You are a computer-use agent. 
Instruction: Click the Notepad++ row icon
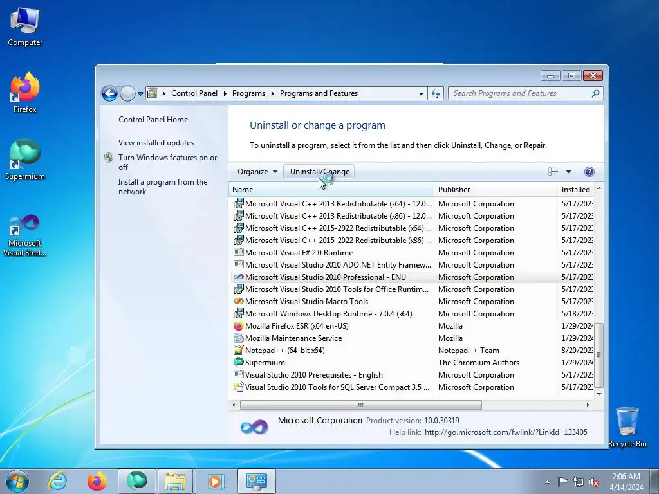[238, 350]
